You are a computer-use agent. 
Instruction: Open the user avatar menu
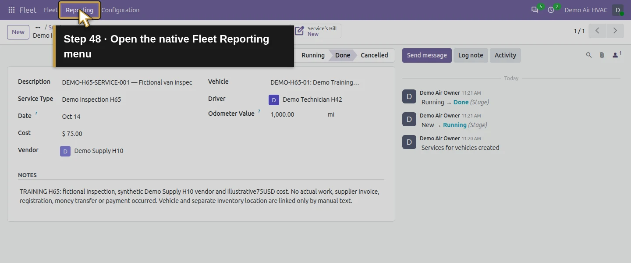pos(618,10)
